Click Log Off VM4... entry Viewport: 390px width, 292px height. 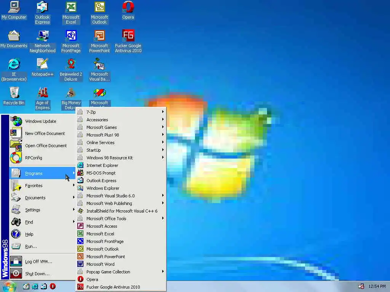[x=42, y=262]
